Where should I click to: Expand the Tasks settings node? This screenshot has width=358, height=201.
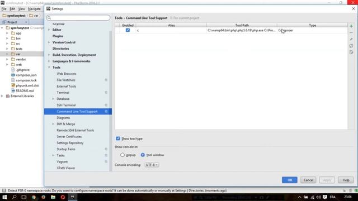[53, 155]
